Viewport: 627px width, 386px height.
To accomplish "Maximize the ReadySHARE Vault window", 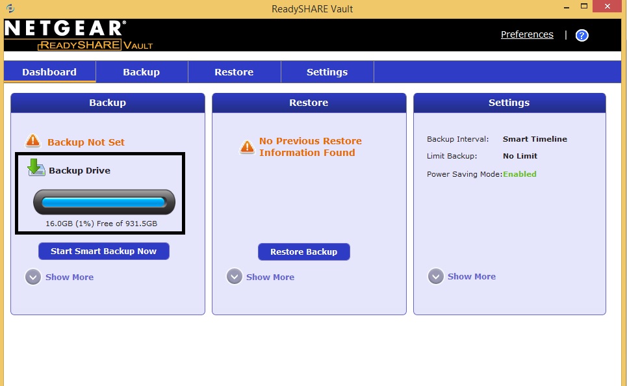I will pyautogui.click(x=584, y=6).
